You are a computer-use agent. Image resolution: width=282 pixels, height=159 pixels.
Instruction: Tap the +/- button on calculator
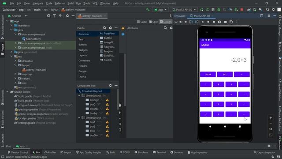pyautogui.click(x=206, y=114)
